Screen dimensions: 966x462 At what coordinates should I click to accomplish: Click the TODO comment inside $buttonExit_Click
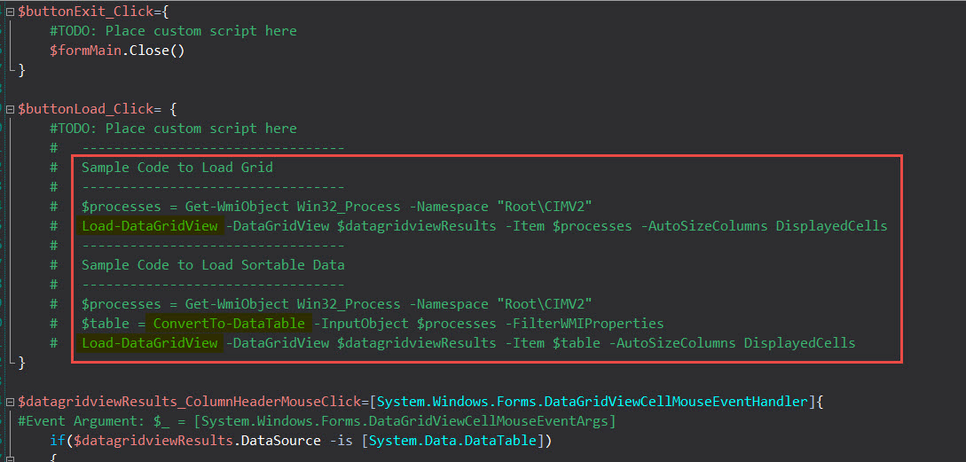(x=173, y=31)
